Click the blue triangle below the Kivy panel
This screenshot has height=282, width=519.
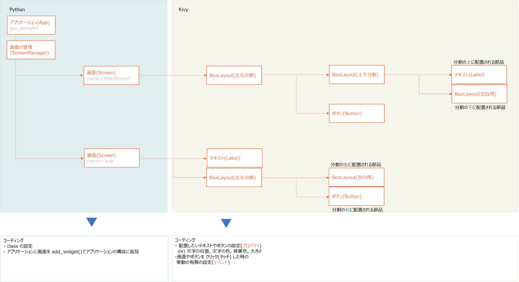coord(226,223)
